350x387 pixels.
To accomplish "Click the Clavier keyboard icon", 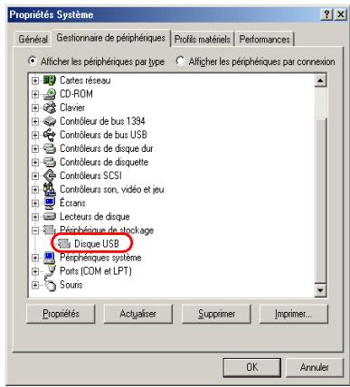I will [50, 108].
